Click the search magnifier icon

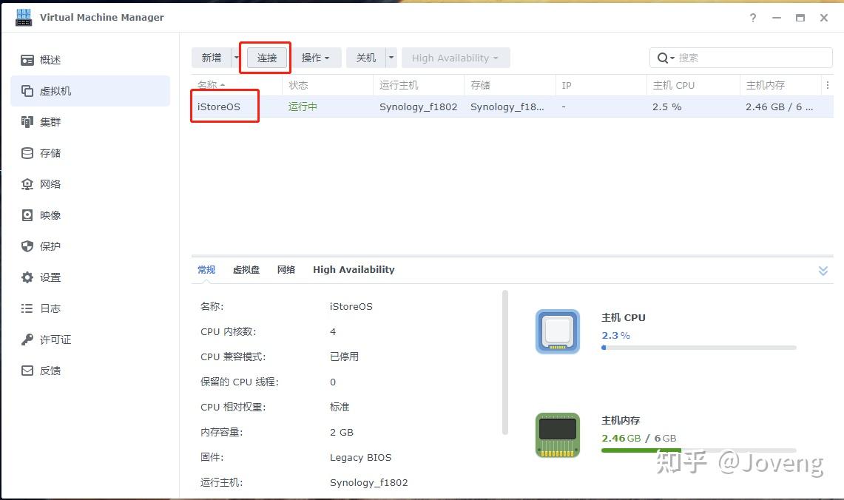coord(663,58)
